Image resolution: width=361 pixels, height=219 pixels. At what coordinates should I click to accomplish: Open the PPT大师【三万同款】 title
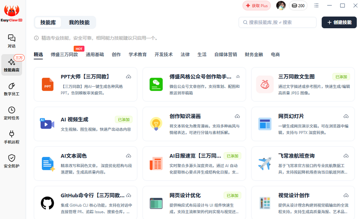(x=85, y=77)
